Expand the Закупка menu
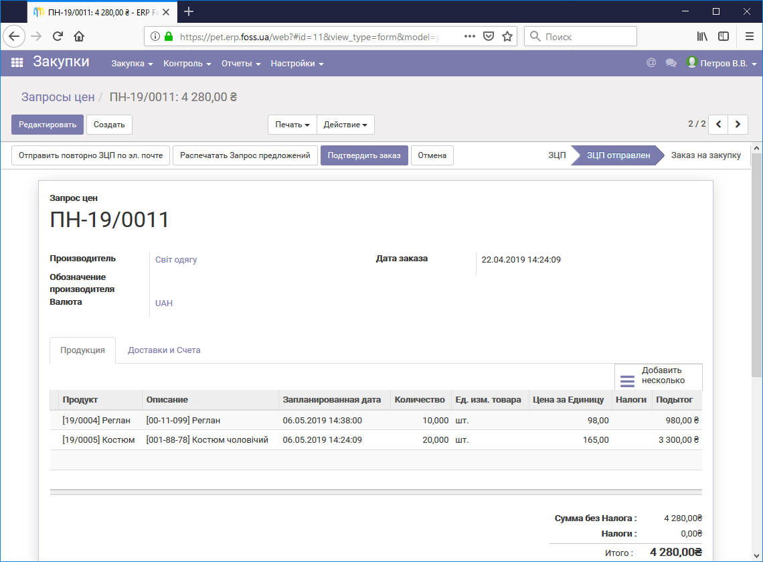Image resolution: width=763 pixels, height=562 pixels. 132,64
